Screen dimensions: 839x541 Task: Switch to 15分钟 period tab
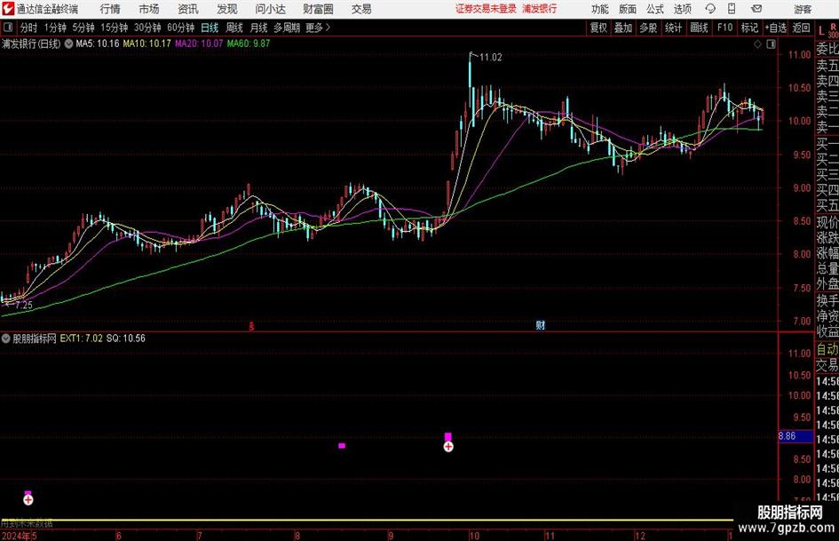point(115,28)
